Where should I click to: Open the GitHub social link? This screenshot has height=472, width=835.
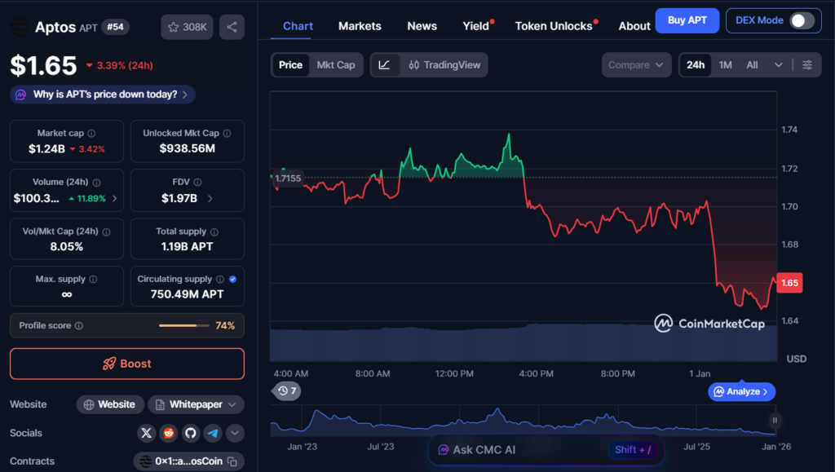(x=191, y=433)
